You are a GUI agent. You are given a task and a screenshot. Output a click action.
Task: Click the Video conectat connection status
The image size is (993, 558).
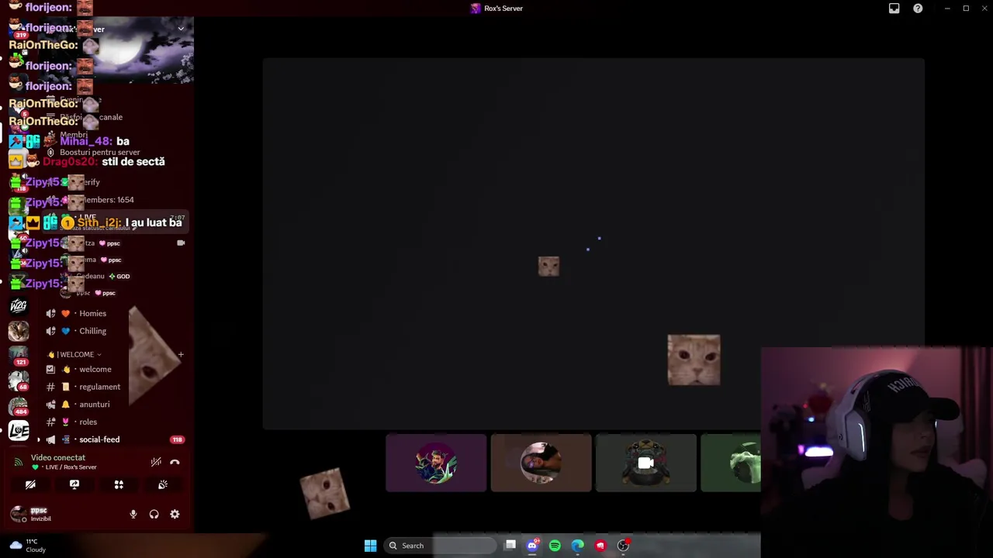click(x=58, y=458)
